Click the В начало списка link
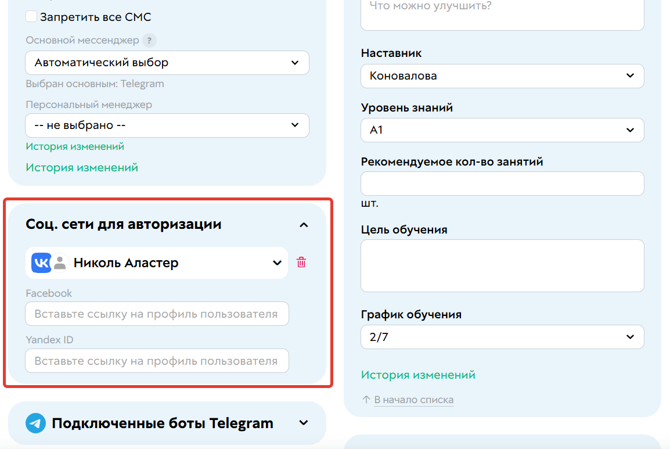 414,400
